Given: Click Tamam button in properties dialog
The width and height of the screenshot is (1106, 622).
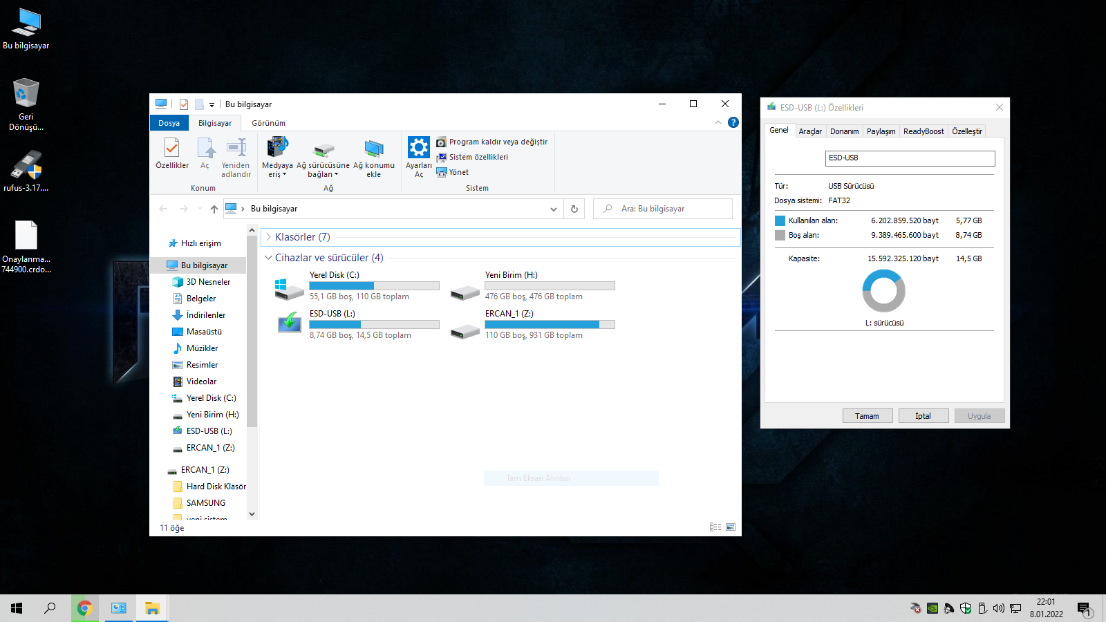Looking at the screenshot, I should tap(867, 416).
